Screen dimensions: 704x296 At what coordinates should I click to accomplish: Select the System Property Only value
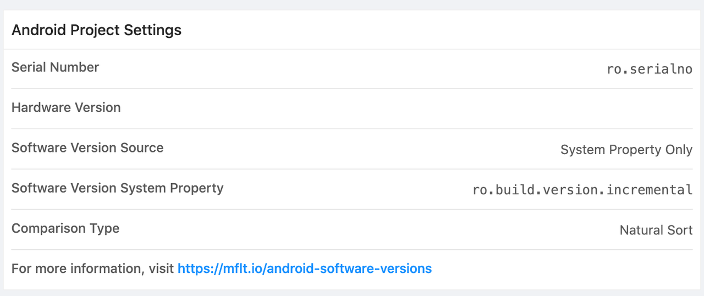click(626, 150)
